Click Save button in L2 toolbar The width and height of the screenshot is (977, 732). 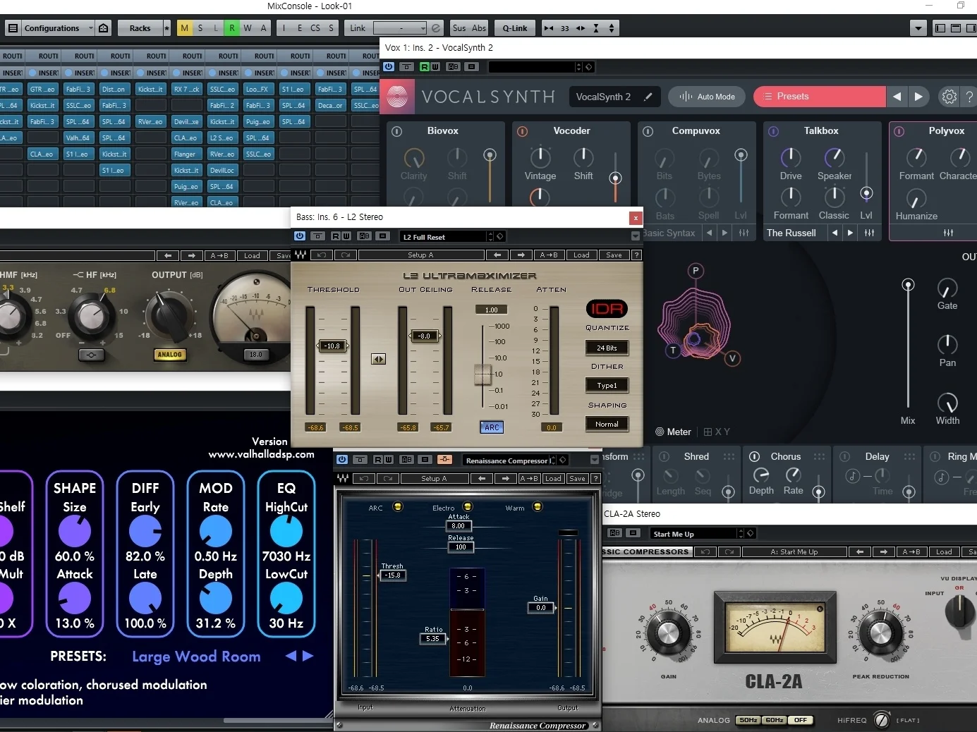pyautogui.click(x=614, y=255)
